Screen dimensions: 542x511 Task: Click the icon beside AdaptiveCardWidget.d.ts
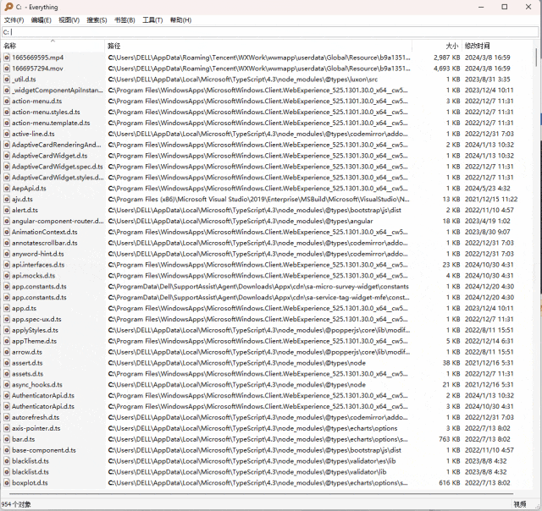(x=7, y=156)
